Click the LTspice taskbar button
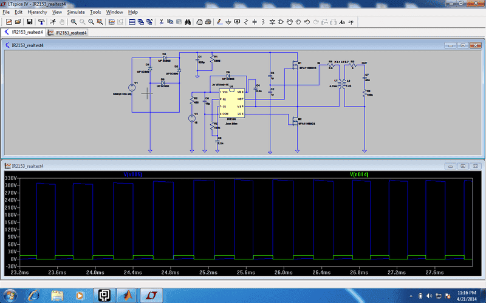The height and width of the screenshot is (303, 486). coord(151,295)
